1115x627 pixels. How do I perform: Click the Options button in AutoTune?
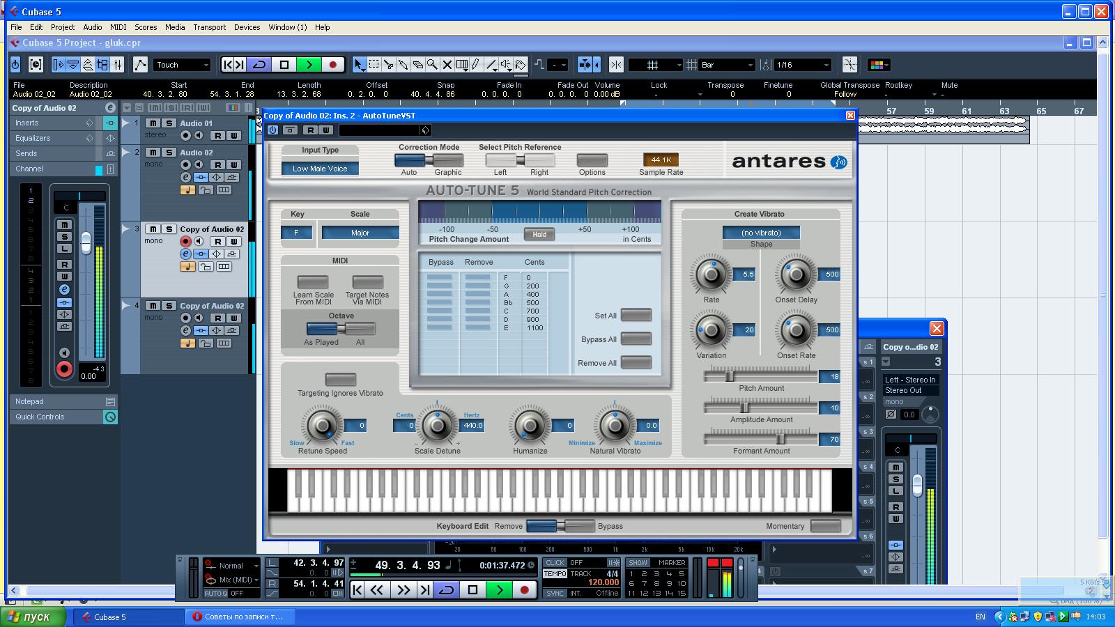(592, 160)
